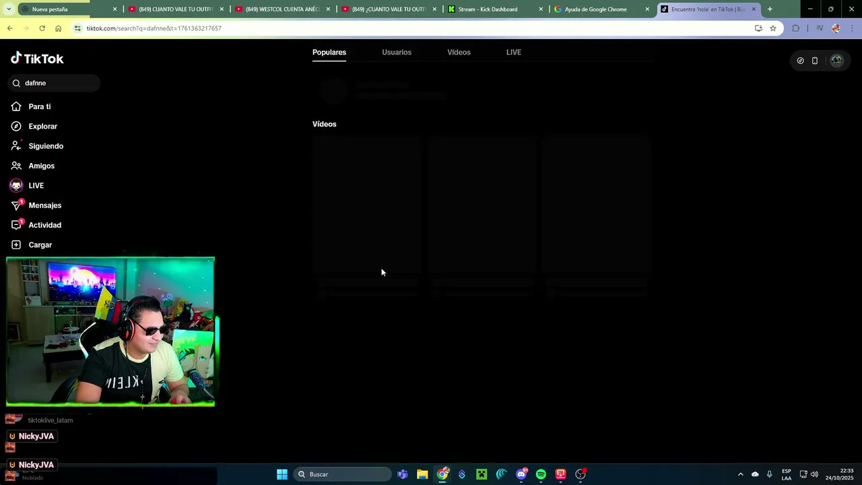862x485 pixels.
Task: Open the Actividad icon with badge
Action: tap(16, 225)
